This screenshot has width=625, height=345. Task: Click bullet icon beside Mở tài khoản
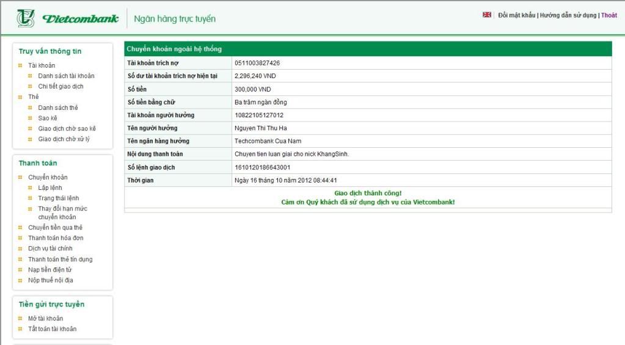point(20,318)
